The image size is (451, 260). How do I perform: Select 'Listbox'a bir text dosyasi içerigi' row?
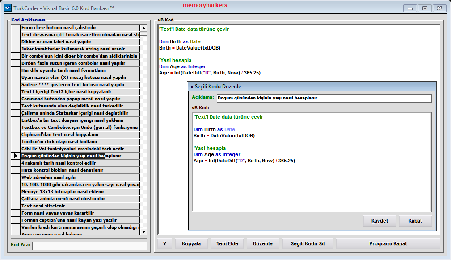80,120
